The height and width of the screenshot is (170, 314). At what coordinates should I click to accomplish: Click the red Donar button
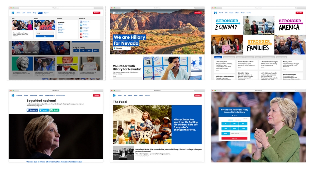click(96, 96)
